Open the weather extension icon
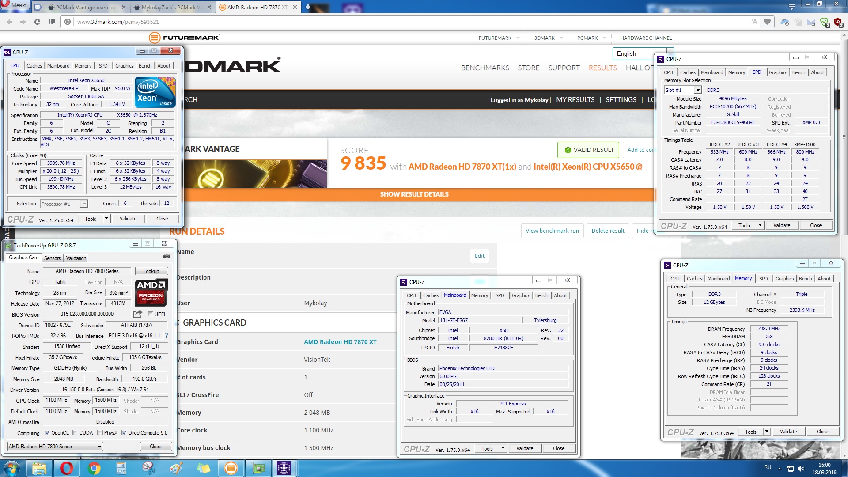This screenshot has height=477, width=848. (x=798, y=22)
